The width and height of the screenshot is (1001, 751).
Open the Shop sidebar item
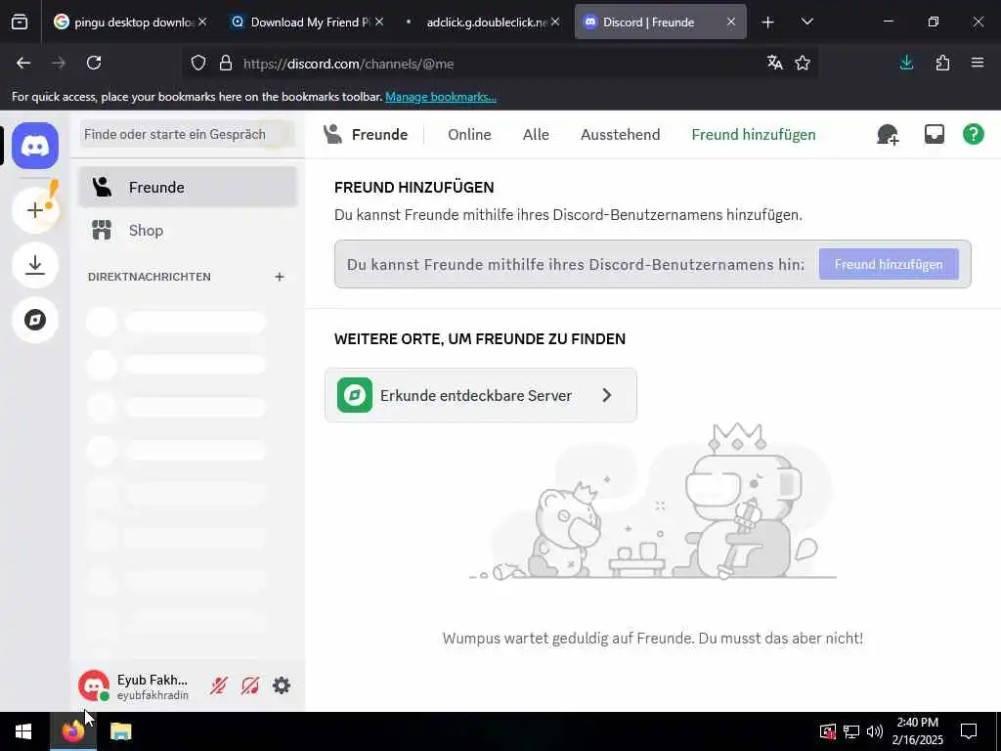click(x=188, y=230)
